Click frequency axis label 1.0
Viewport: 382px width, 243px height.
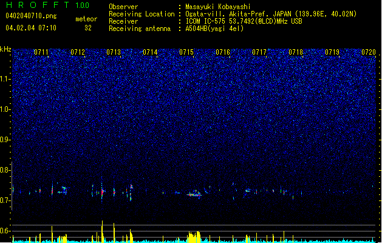(5, 109)
